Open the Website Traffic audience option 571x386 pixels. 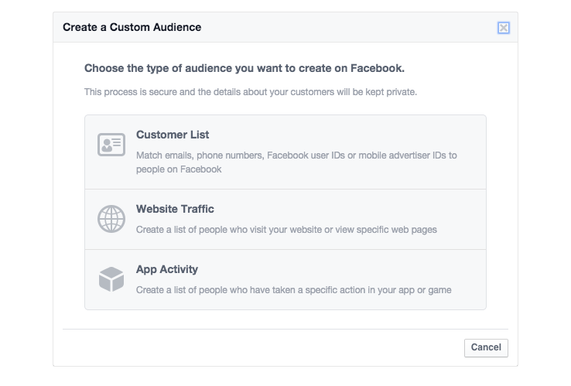tap(285, 219)
